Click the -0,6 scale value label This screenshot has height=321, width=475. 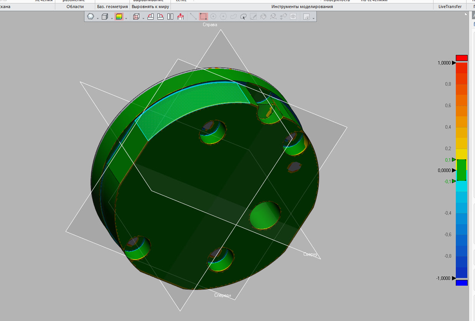[448, 235]
